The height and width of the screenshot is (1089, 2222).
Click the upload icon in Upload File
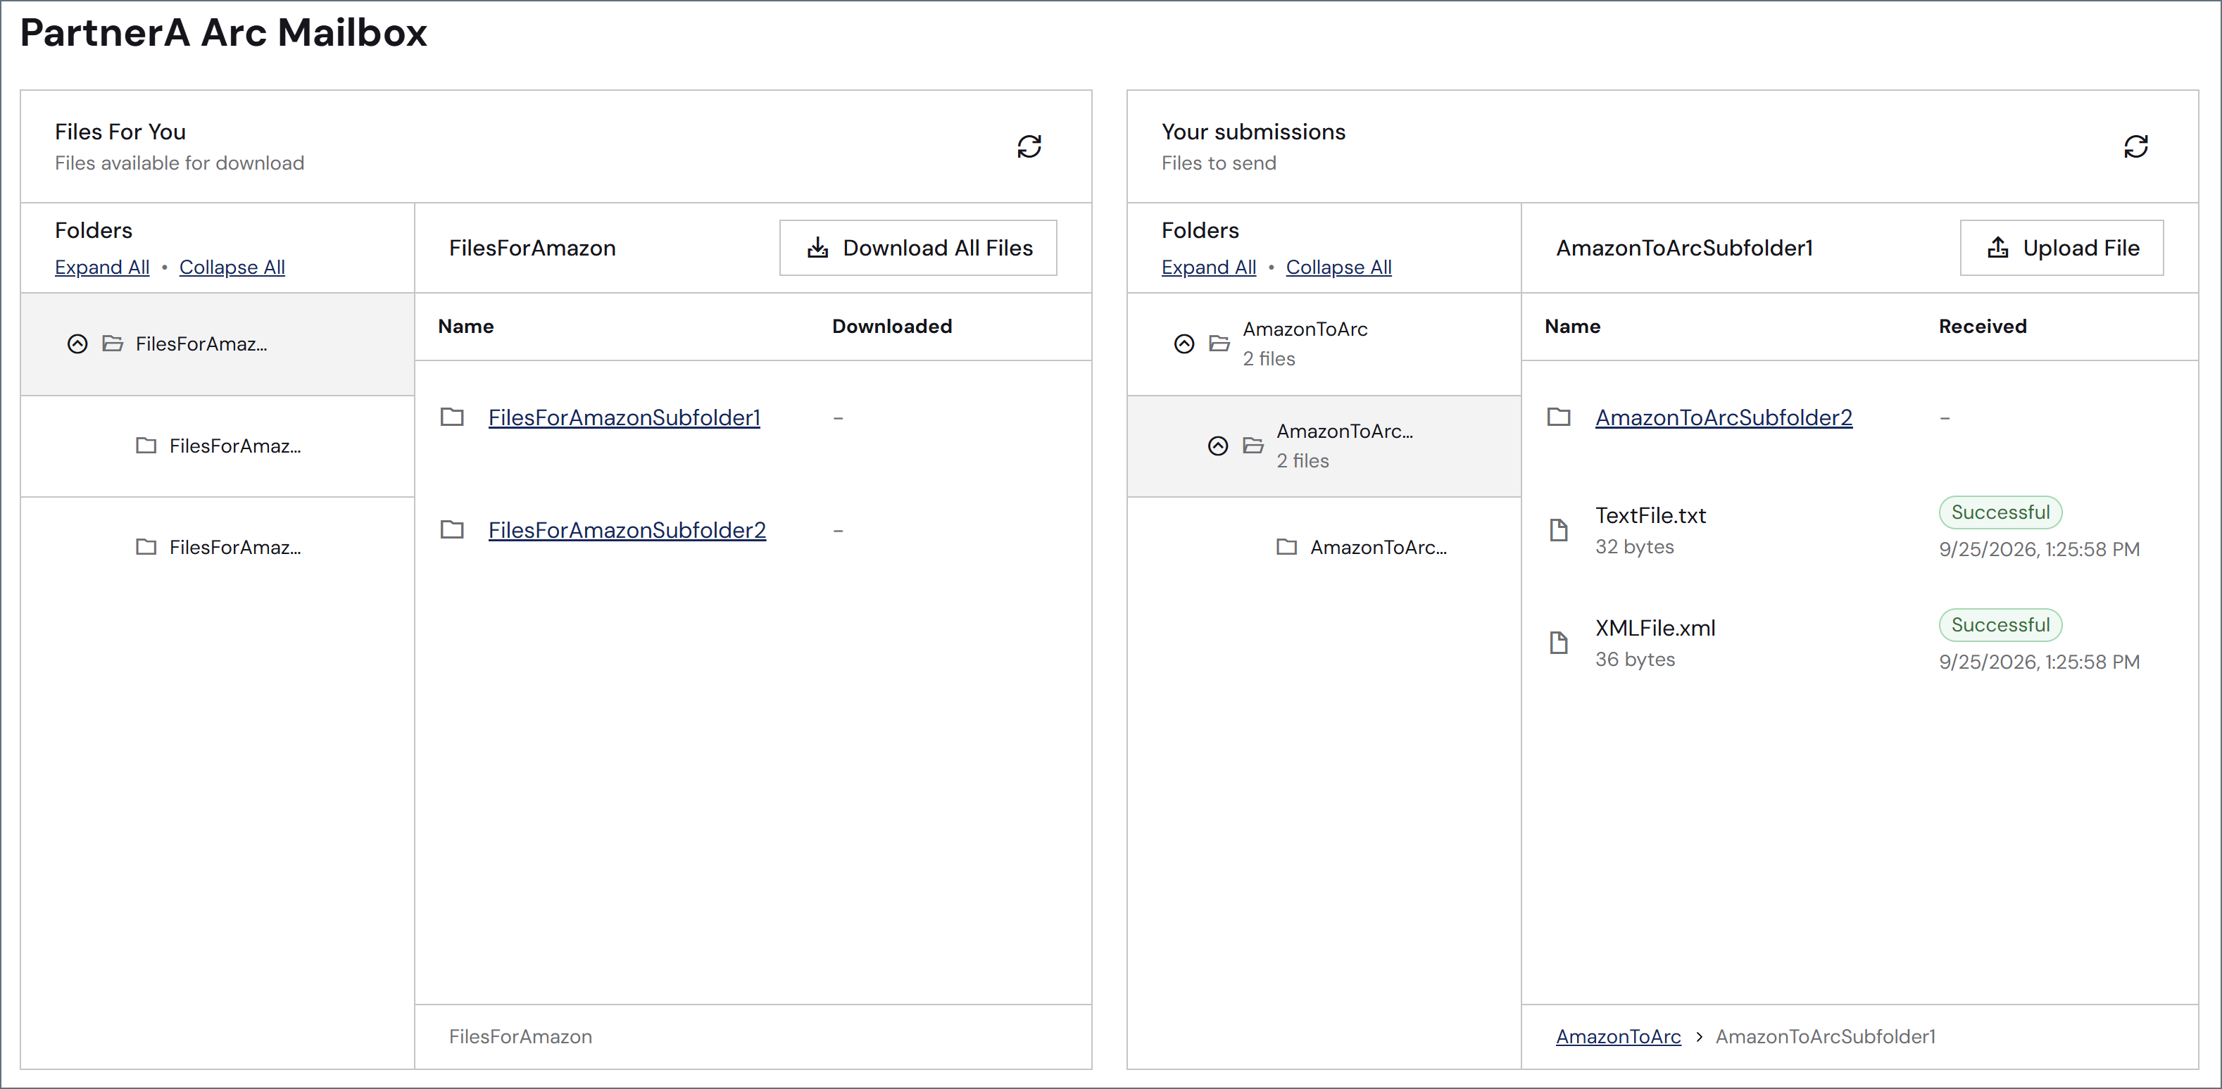pyautogui.click(x=1997, y=248)
